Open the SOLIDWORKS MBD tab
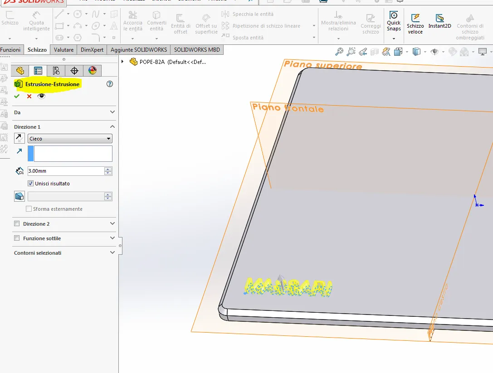This screenshot has width=493, height=373. click(x=197, y=50)
